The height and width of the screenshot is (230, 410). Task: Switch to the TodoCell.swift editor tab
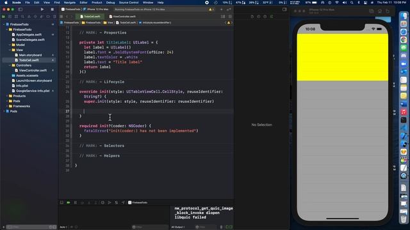[x=90, y=17]
